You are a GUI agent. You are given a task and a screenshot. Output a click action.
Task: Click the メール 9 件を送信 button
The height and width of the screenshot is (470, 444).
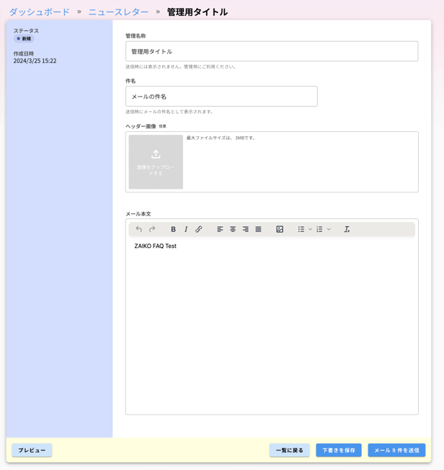(x=396, y=450)
